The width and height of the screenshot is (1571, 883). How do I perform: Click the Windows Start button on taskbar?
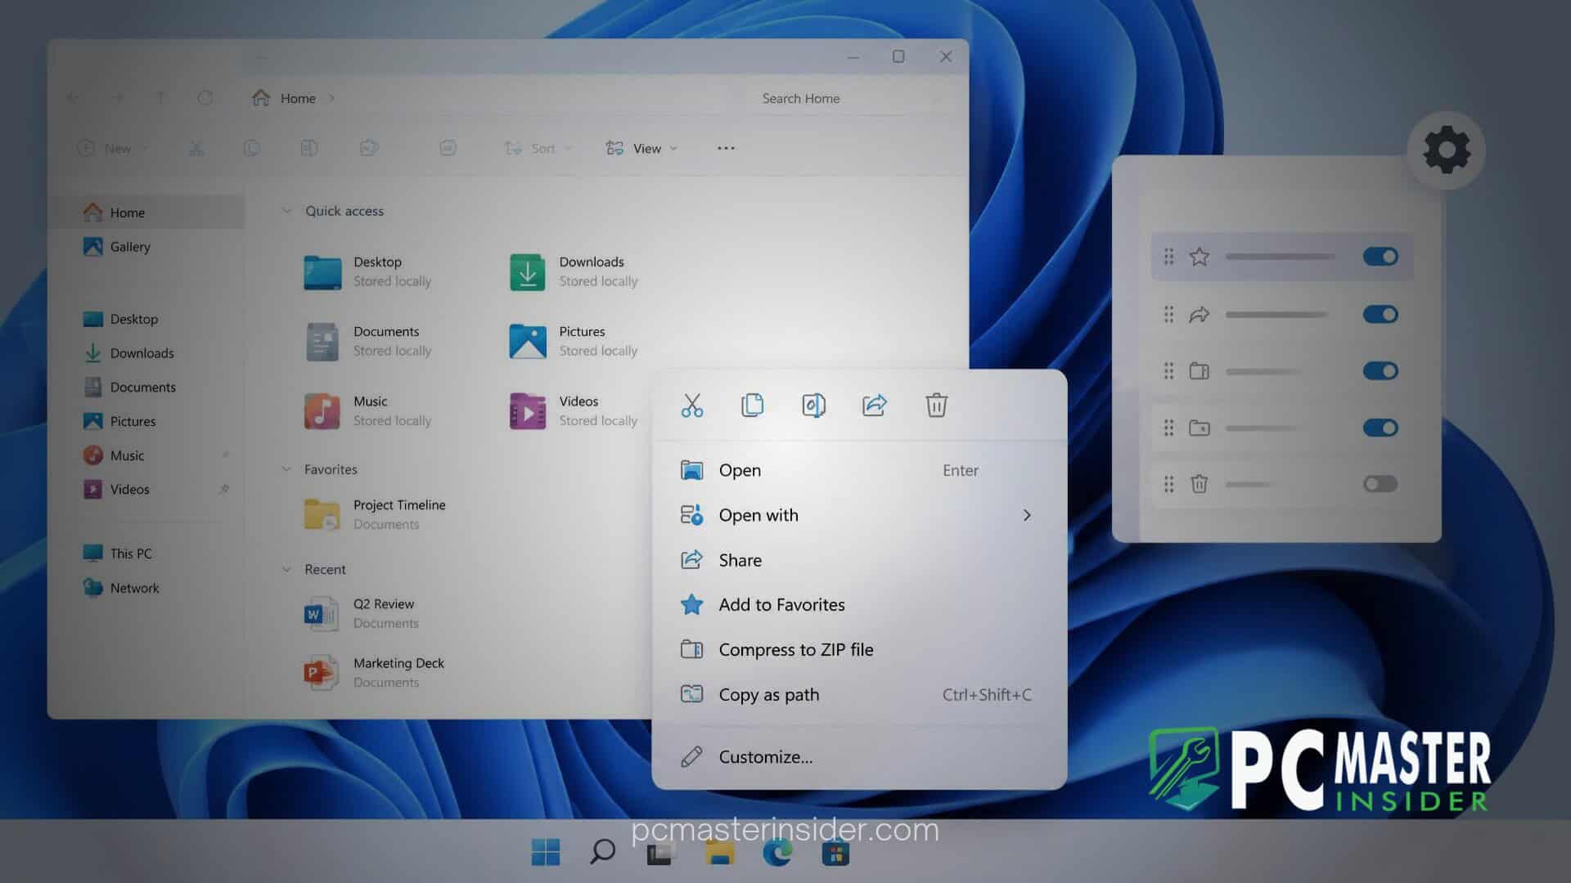click(546, 852)
